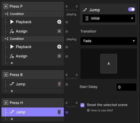The height and width of the screenshot is (123, 140).
Task: Click the X box icon on first Assign row
Action: 59,31
